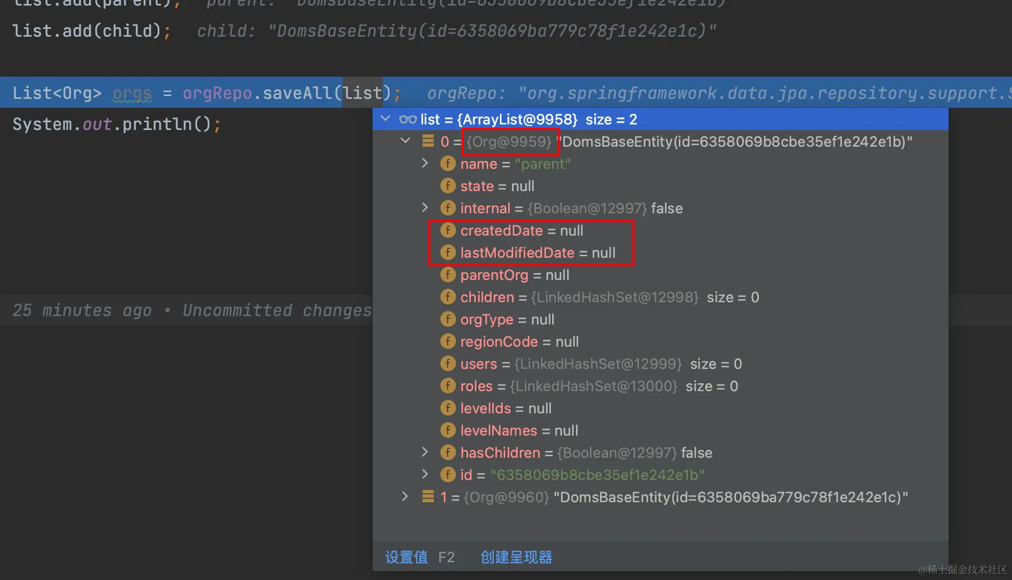Select the roles LinkedHashSet@13000 row
The image size is (1012, 580).
coord(661,386)
